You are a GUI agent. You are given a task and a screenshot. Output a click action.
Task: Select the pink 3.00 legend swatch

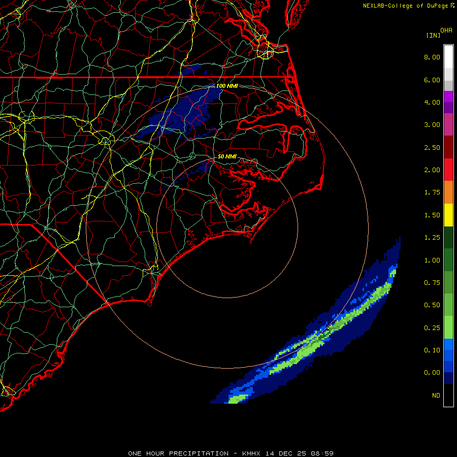[448, 124]
